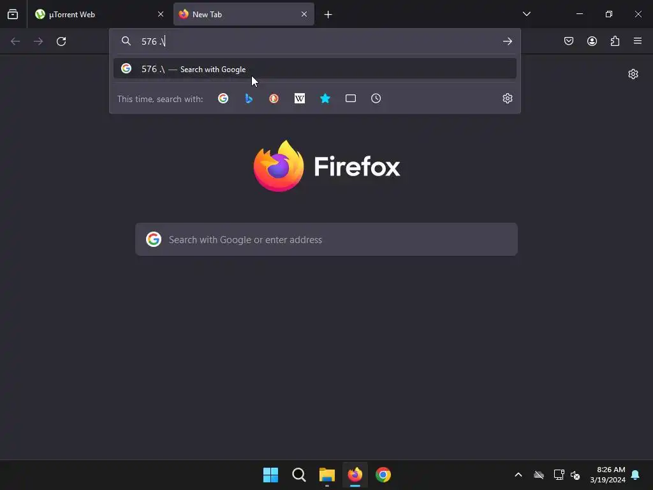The height and width of the screenshot is (490, 653).
Task: Select '576 .\ — Search with Google' suggestion
Action: click(x=315, y=69)
